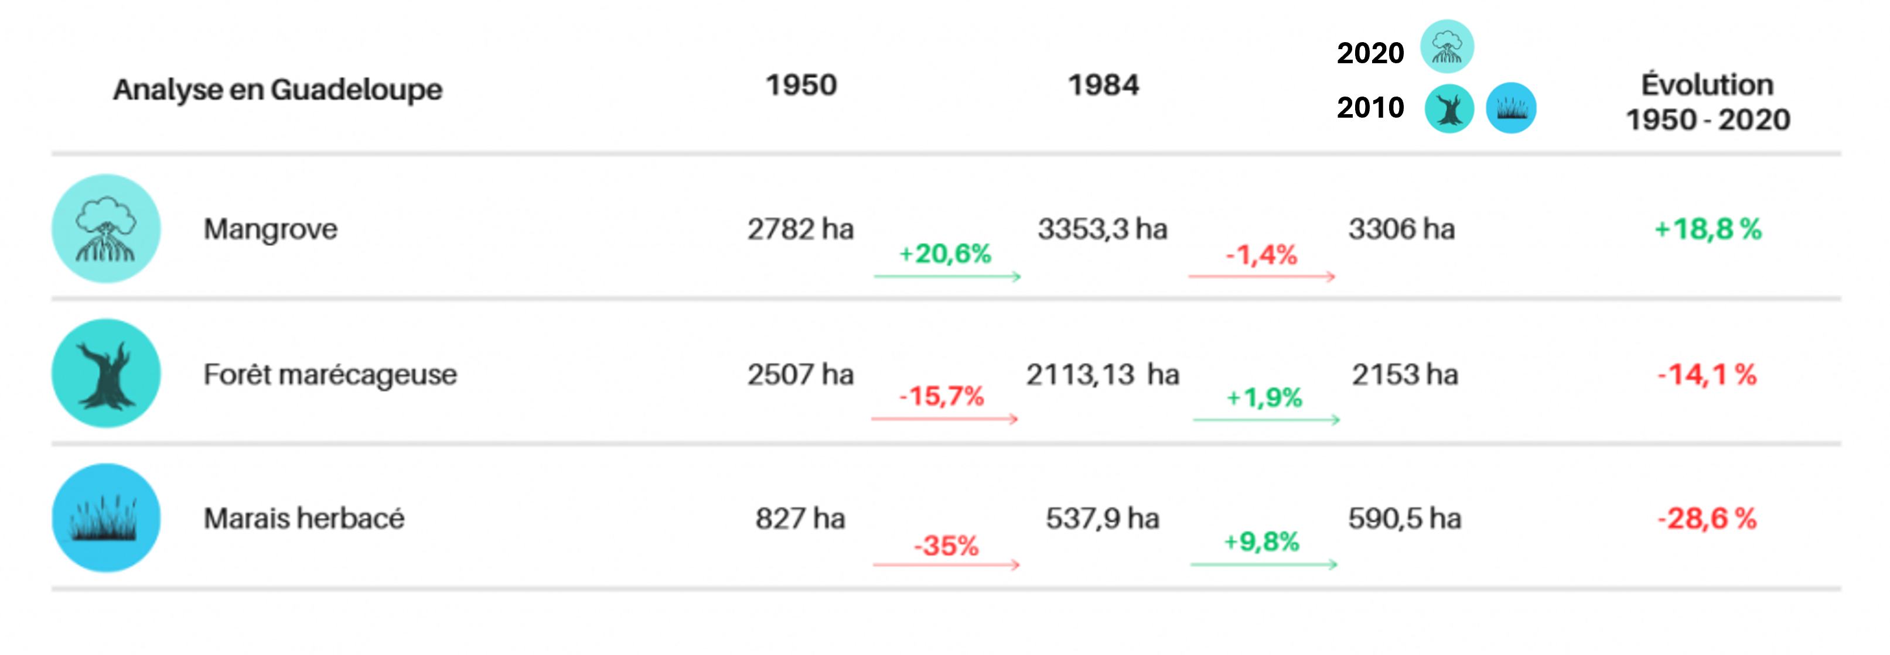The width and height of the screenshot is (1890, 655).
Task: Click the 1950 column header
Action: click(x=801, y=85)
